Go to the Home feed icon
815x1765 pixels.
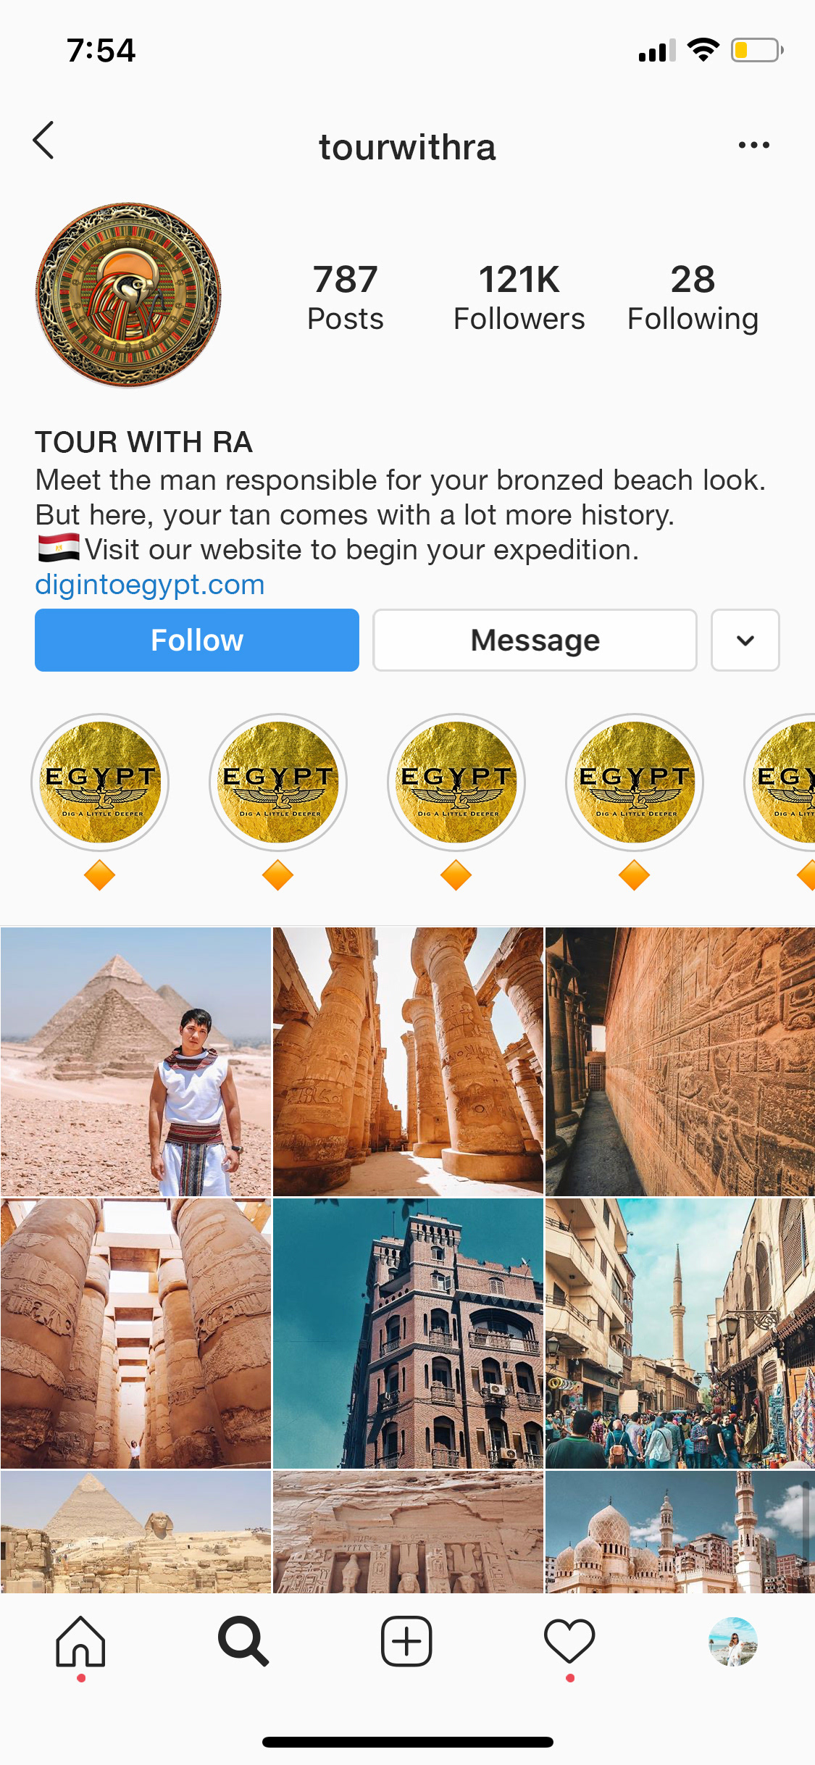tap(80, 1642)
